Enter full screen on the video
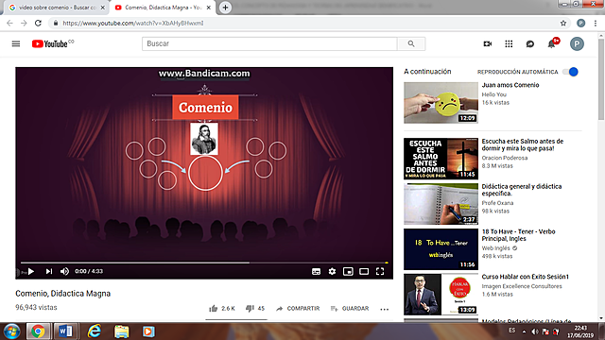The height and width of the screenshot is (340, 605). point(380,271)
